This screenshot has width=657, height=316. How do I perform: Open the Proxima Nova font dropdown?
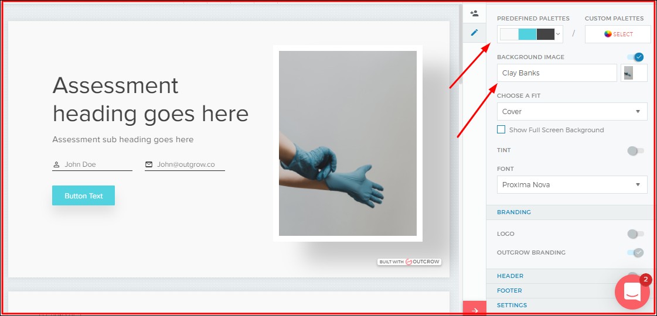(571, 185)
